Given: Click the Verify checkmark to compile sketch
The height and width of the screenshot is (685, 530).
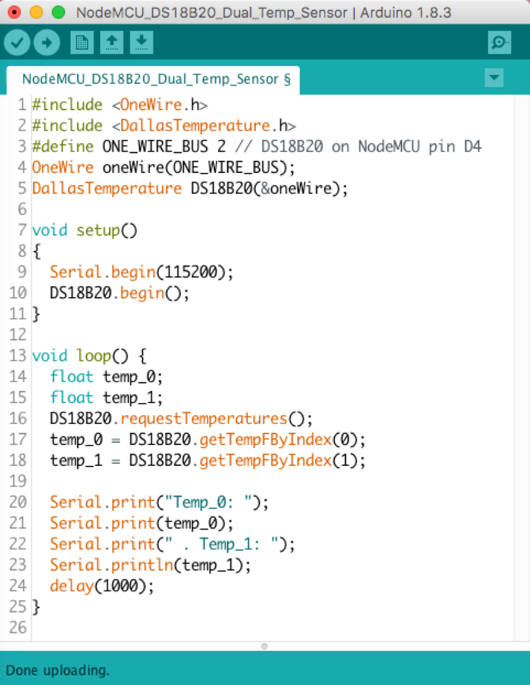Looking at the screenshot, I should (x=16, y=42).
